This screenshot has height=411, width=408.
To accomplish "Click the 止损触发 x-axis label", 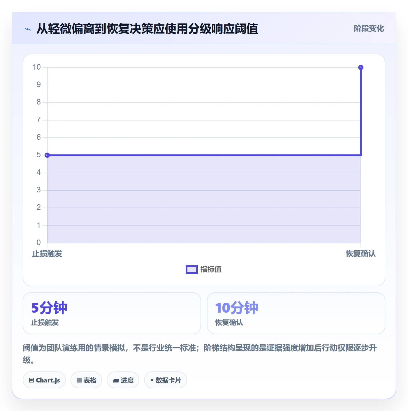I will 47,254.
